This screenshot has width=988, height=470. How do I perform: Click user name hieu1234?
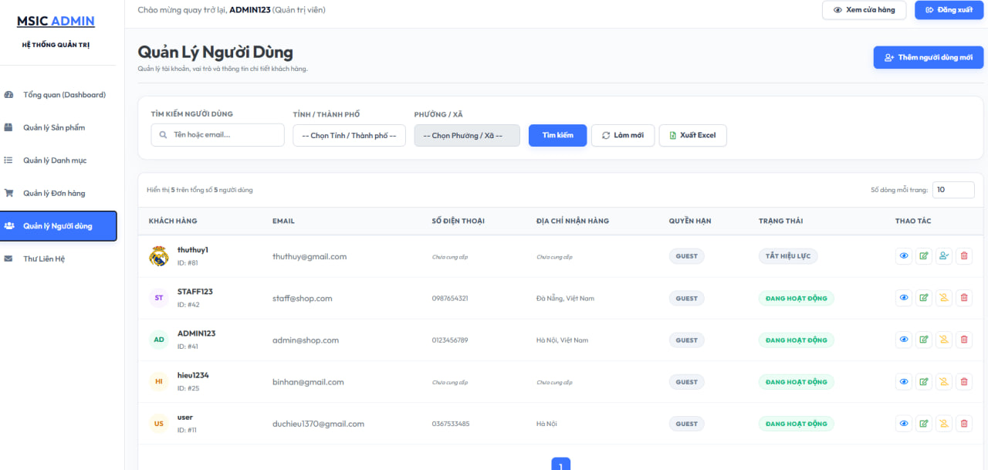pos(193,375)
